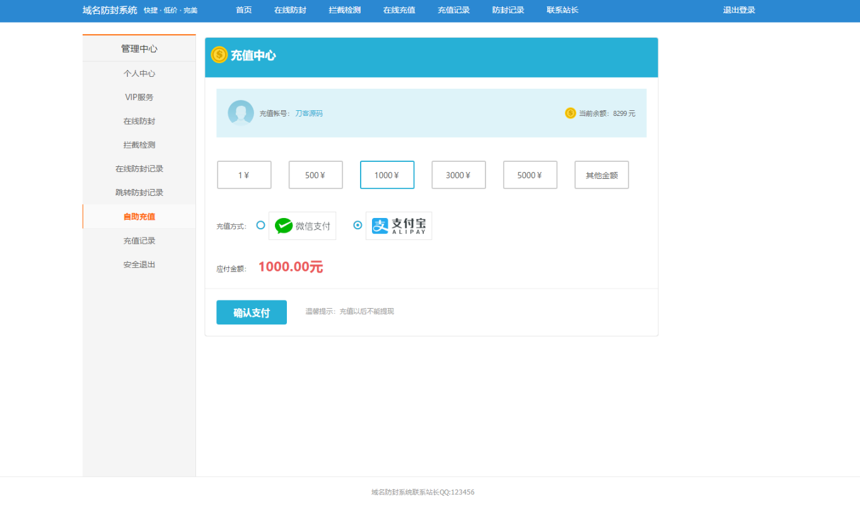Image resolution: width=860 pixels, height=509 pixels.
Task: Click the user avatar icon
Action: [x=240, y=113]
